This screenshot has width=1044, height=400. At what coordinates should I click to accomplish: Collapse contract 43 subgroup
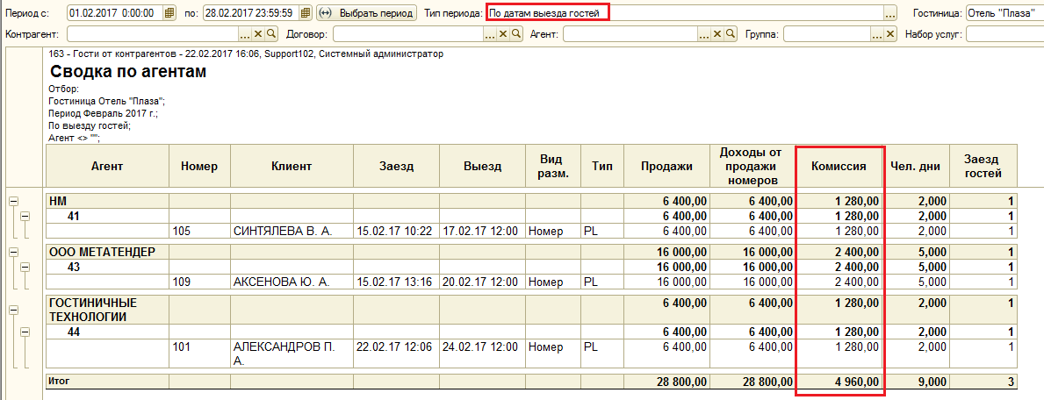coord(25,267)
